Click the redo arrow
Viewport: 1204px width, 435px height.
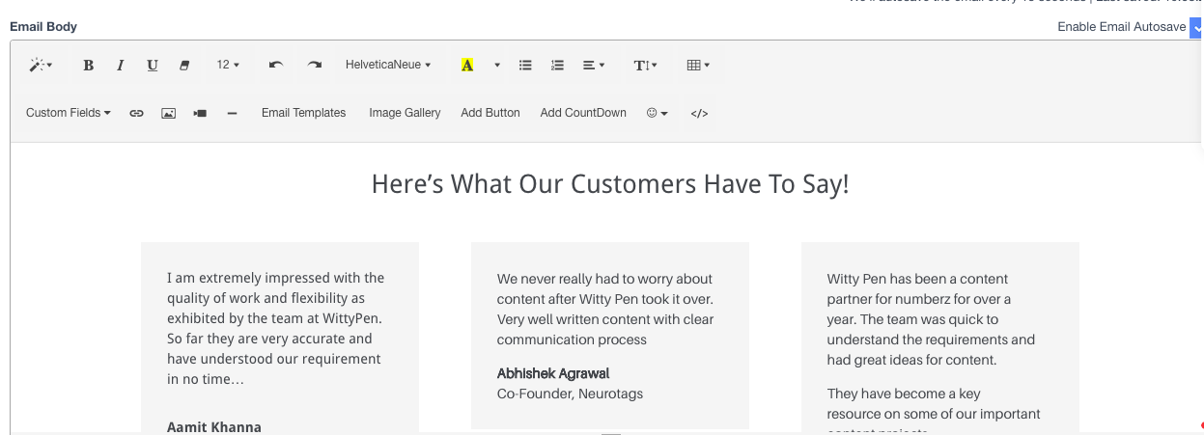tap(315, 65)
